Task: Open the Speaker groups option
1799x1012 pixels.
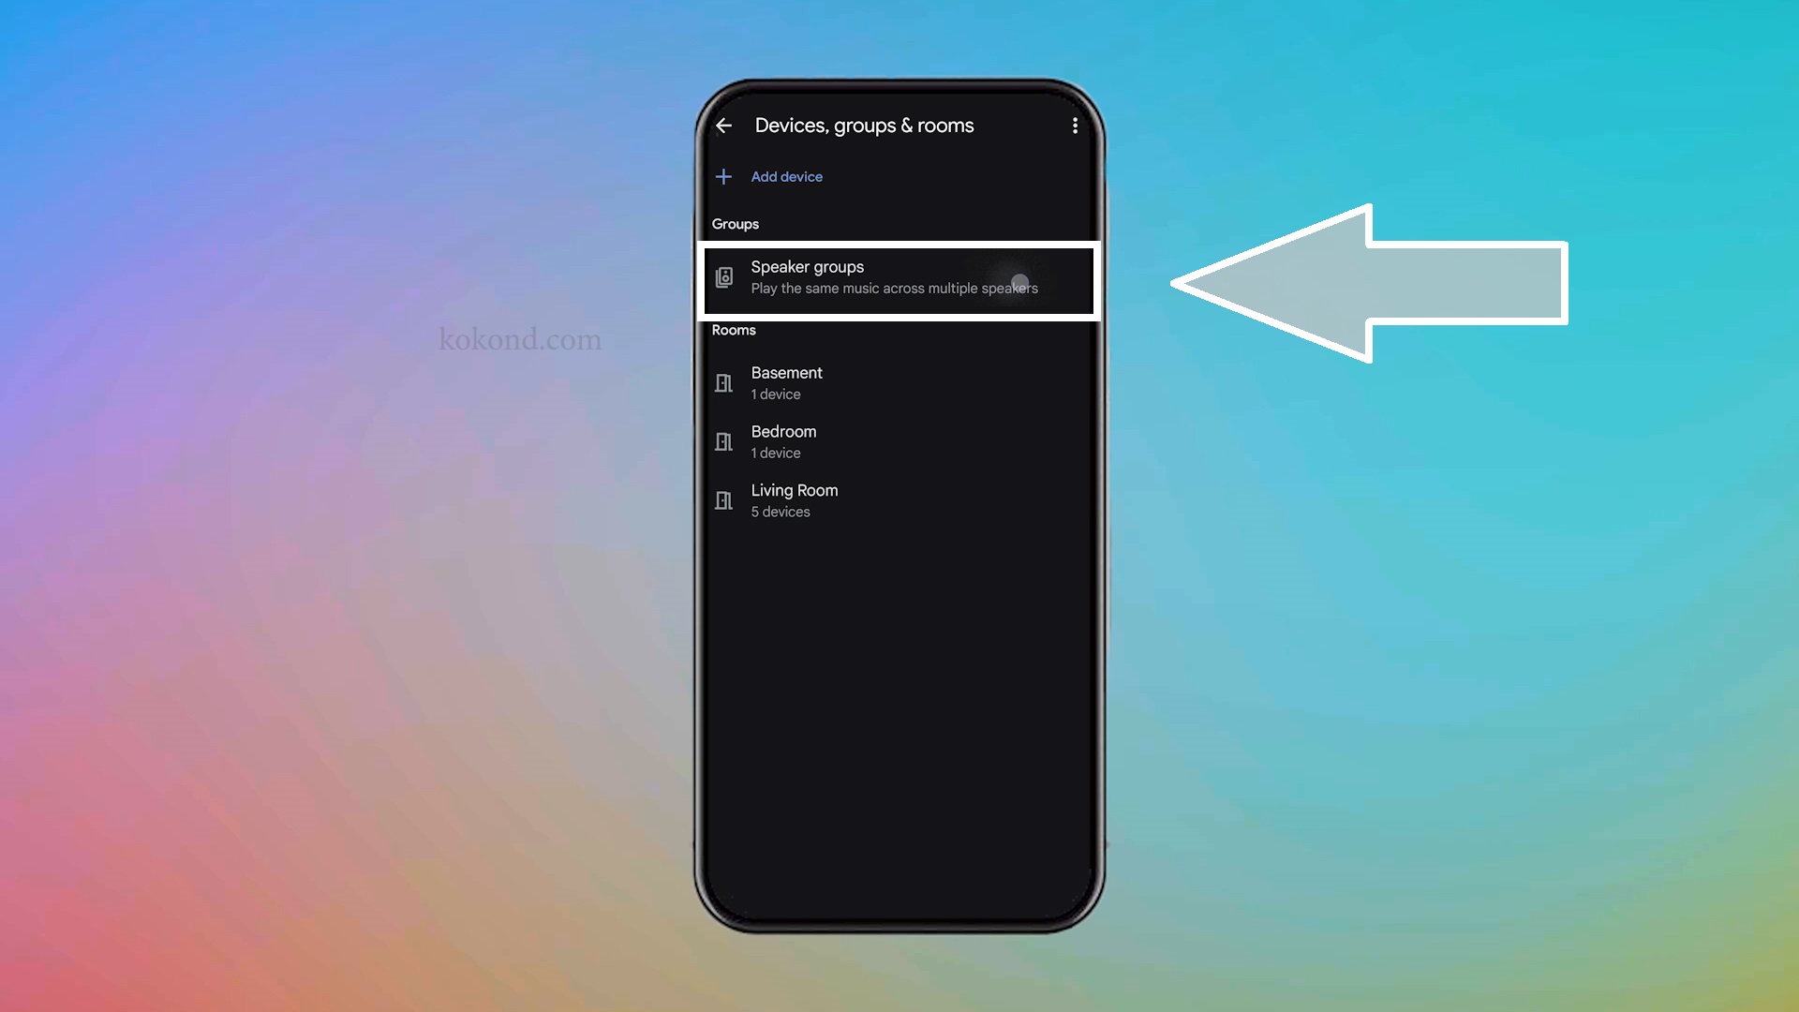Action: click(899, 275)
